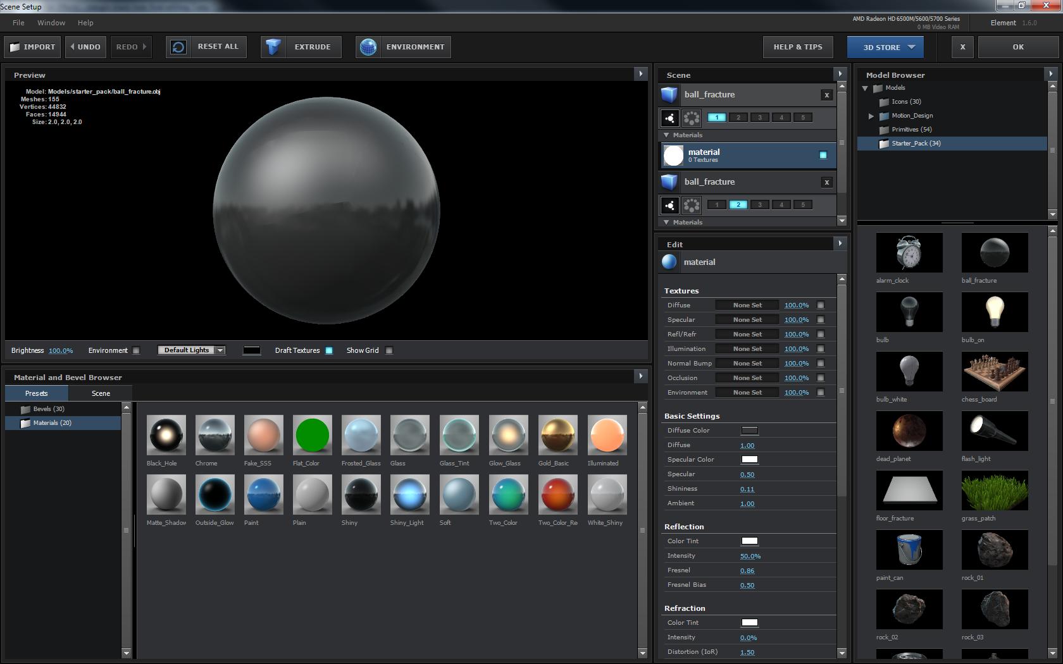
Task: Switch to the Scene tab in Material Browser
Action: (x=101, y=393)
